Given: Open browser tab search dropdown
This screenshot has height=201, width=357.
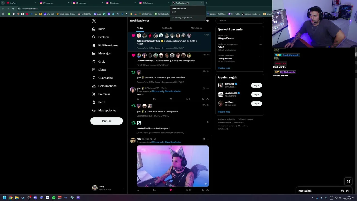Looking at the screenshot, I should (3, 3).
